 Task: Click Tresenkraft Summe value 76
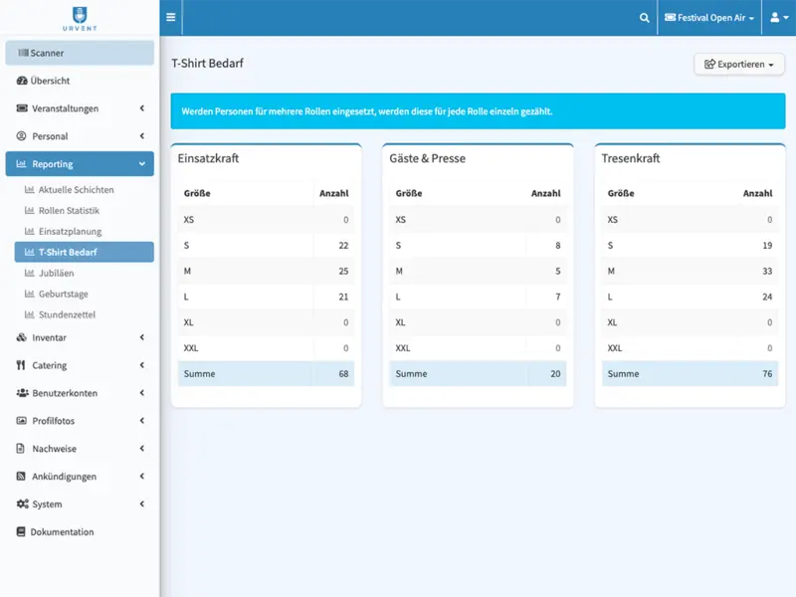point(767,374)
